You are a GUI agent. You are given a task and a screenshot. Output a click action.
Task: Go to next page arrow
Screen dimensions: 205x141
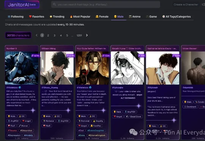pyautogui.click(x=87, y=35)
